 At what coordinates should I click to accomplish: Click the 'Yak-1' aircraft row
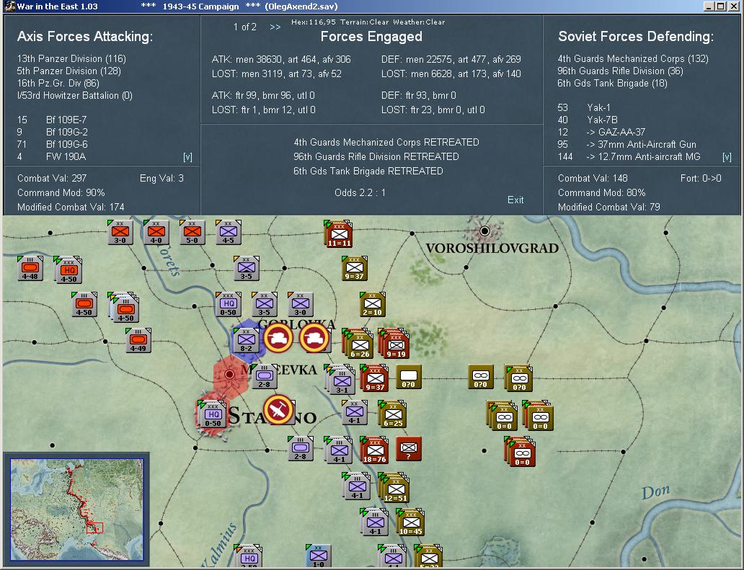pos(584,107)
